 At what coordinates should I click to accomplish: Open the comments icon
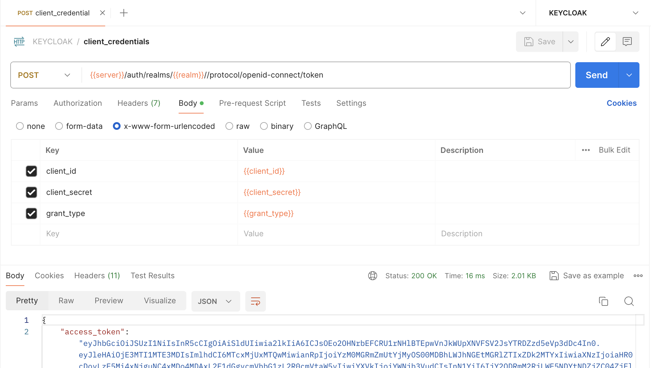coord(627,42)
